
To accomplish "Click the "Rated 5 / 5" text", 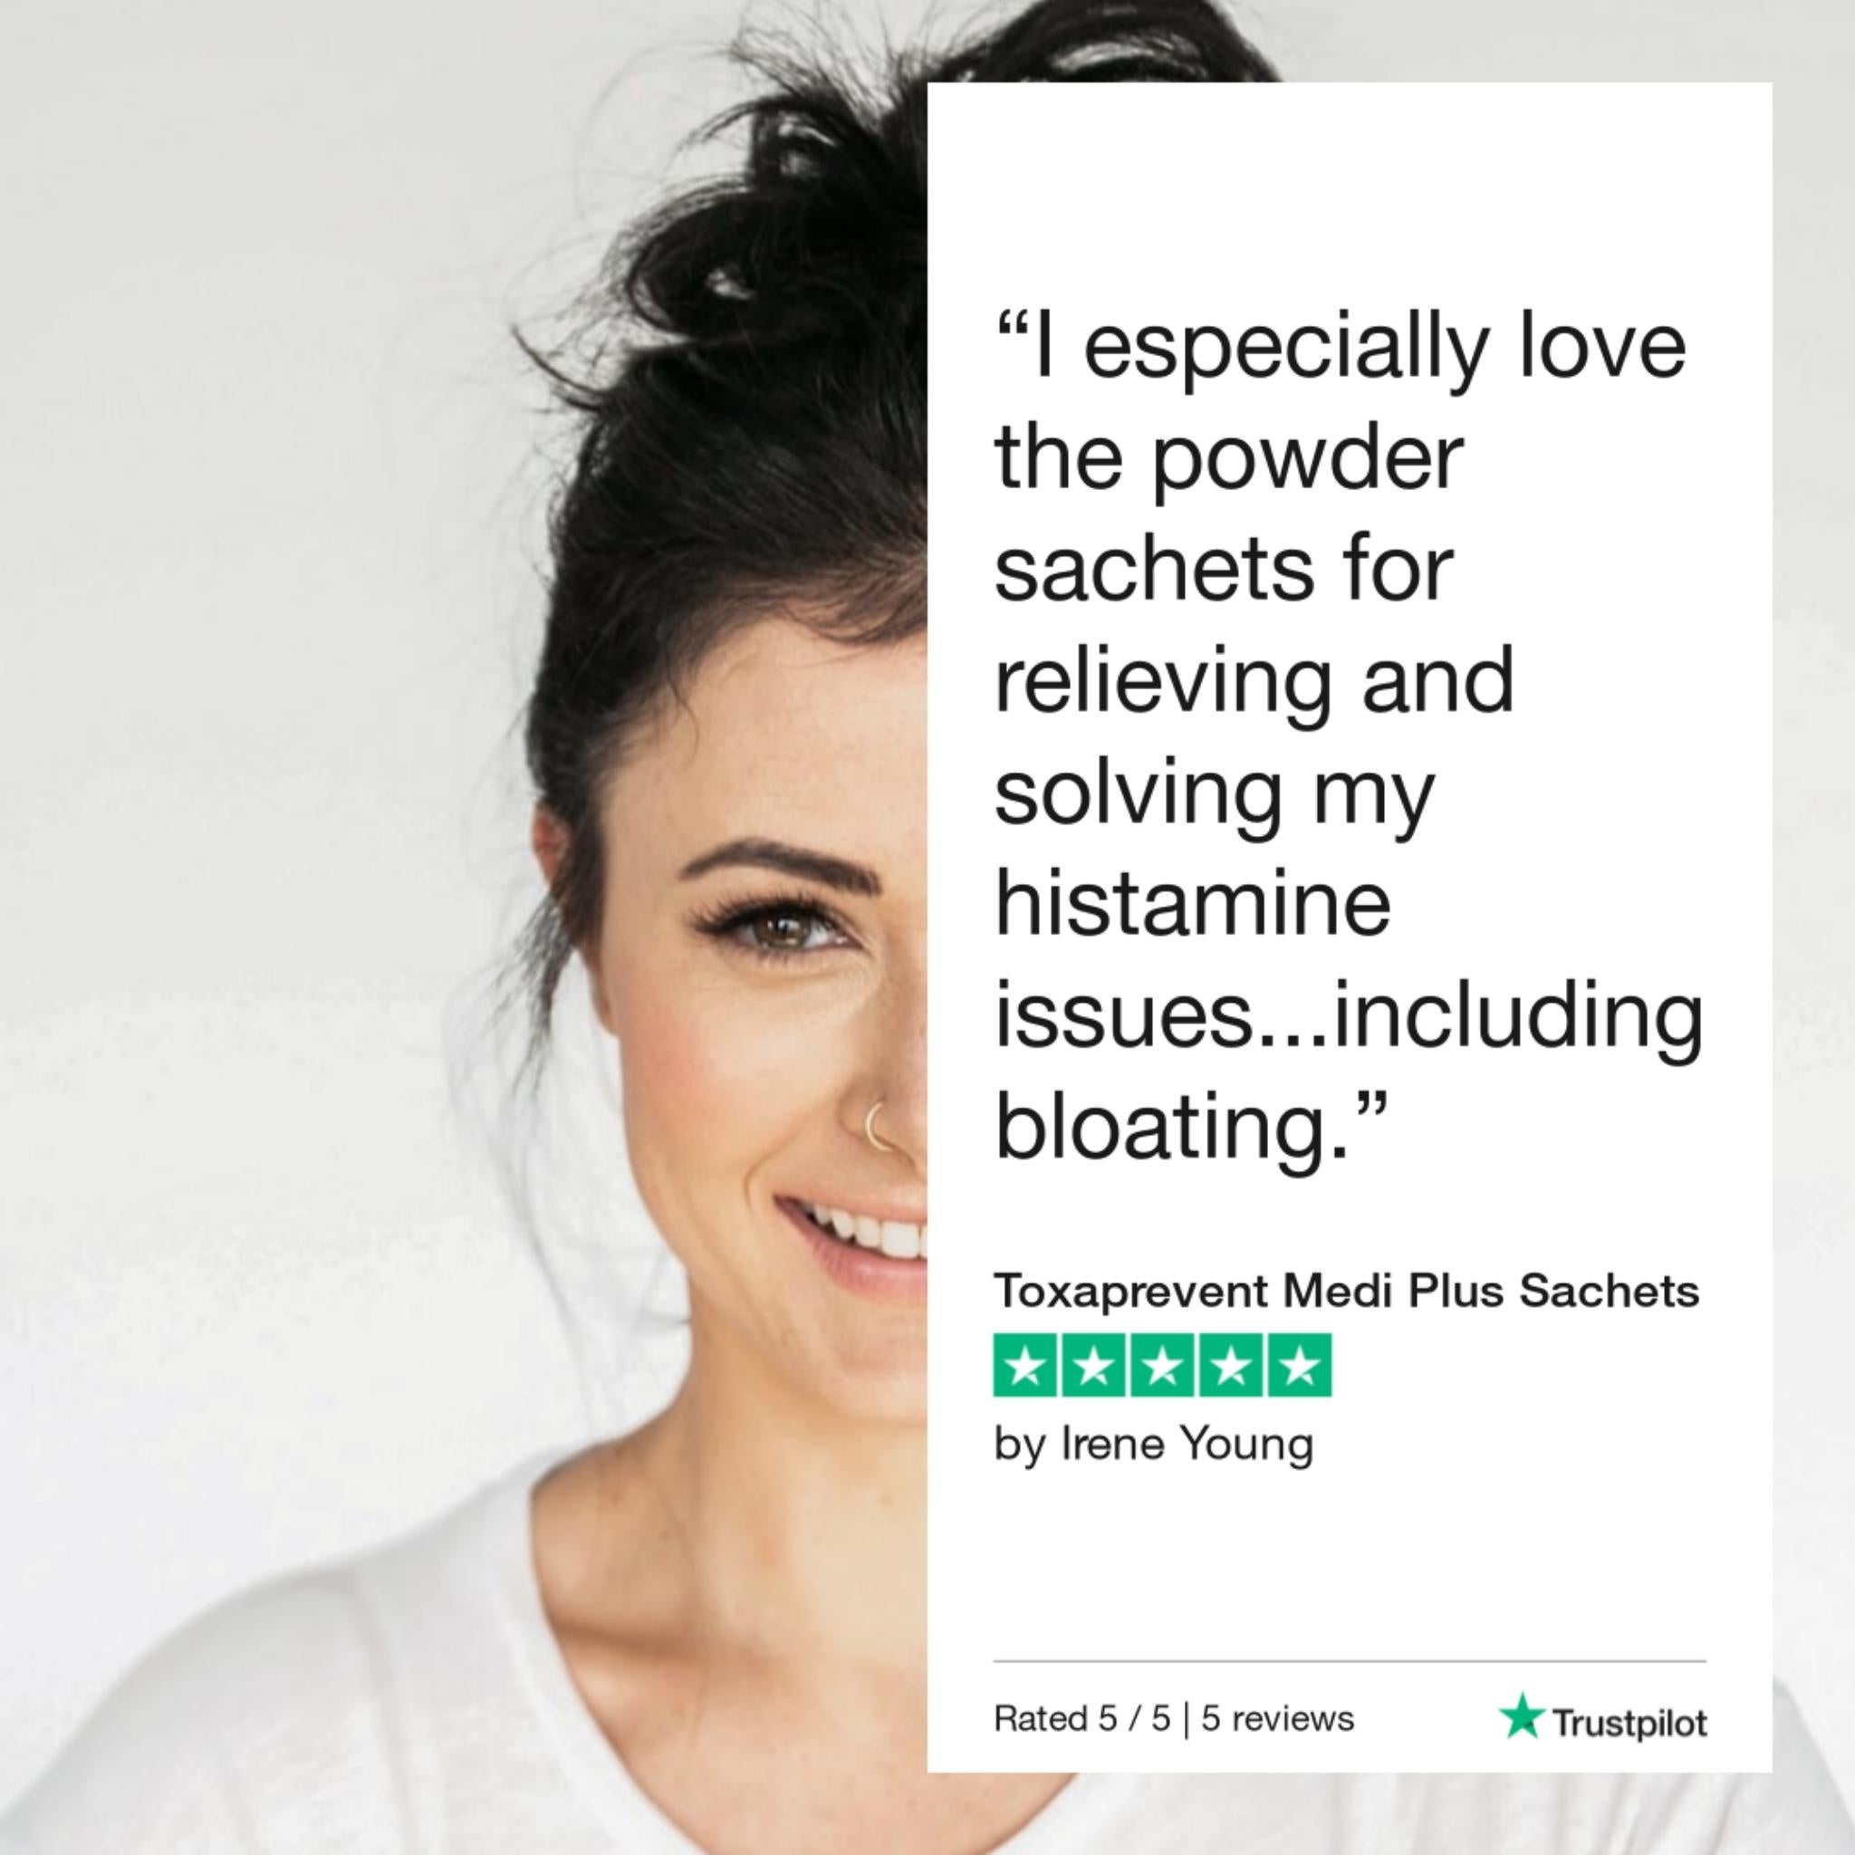I will click(x=1082, y=1718).
